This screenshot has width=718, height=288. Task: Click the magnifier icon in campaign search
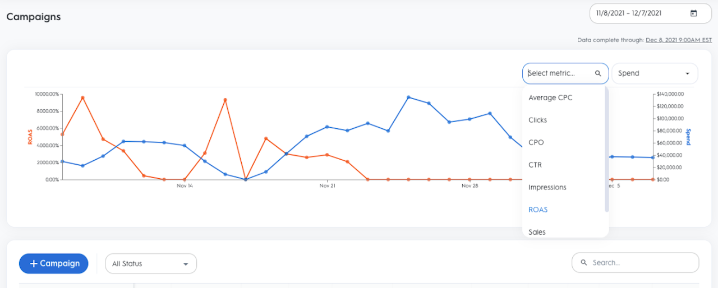584,262
